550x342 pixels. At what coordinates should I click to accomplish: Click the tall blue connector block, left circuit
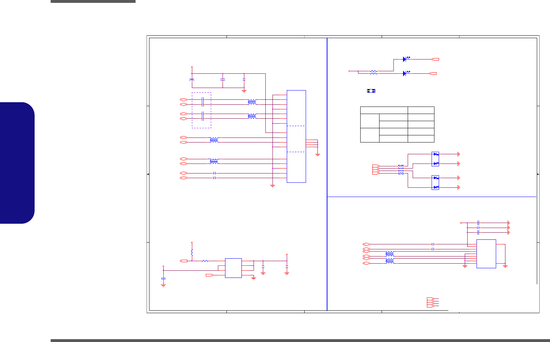296,136
